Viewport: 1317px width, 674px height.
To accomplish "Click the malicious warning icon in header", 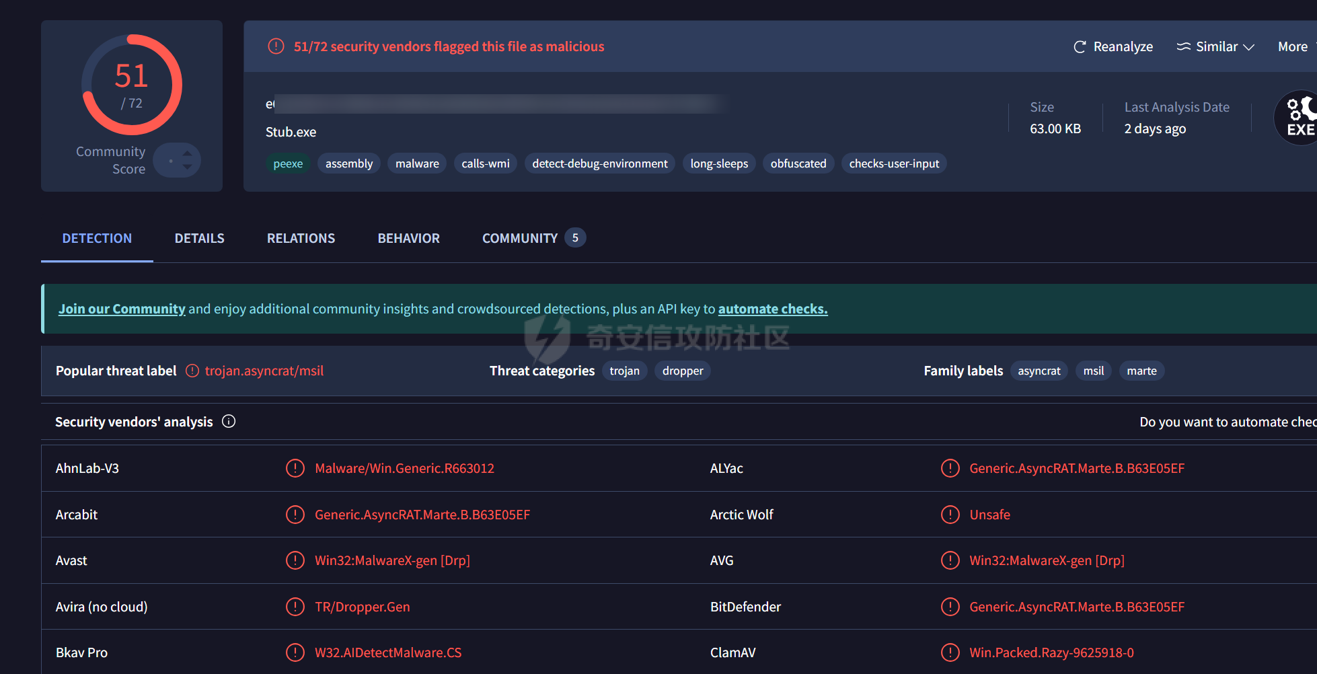I will [276, 46].
